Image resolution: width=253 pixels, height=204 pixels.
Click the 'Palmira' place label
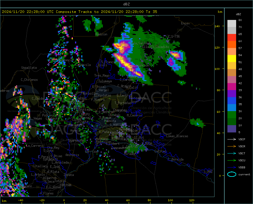(x=110, y=121)
